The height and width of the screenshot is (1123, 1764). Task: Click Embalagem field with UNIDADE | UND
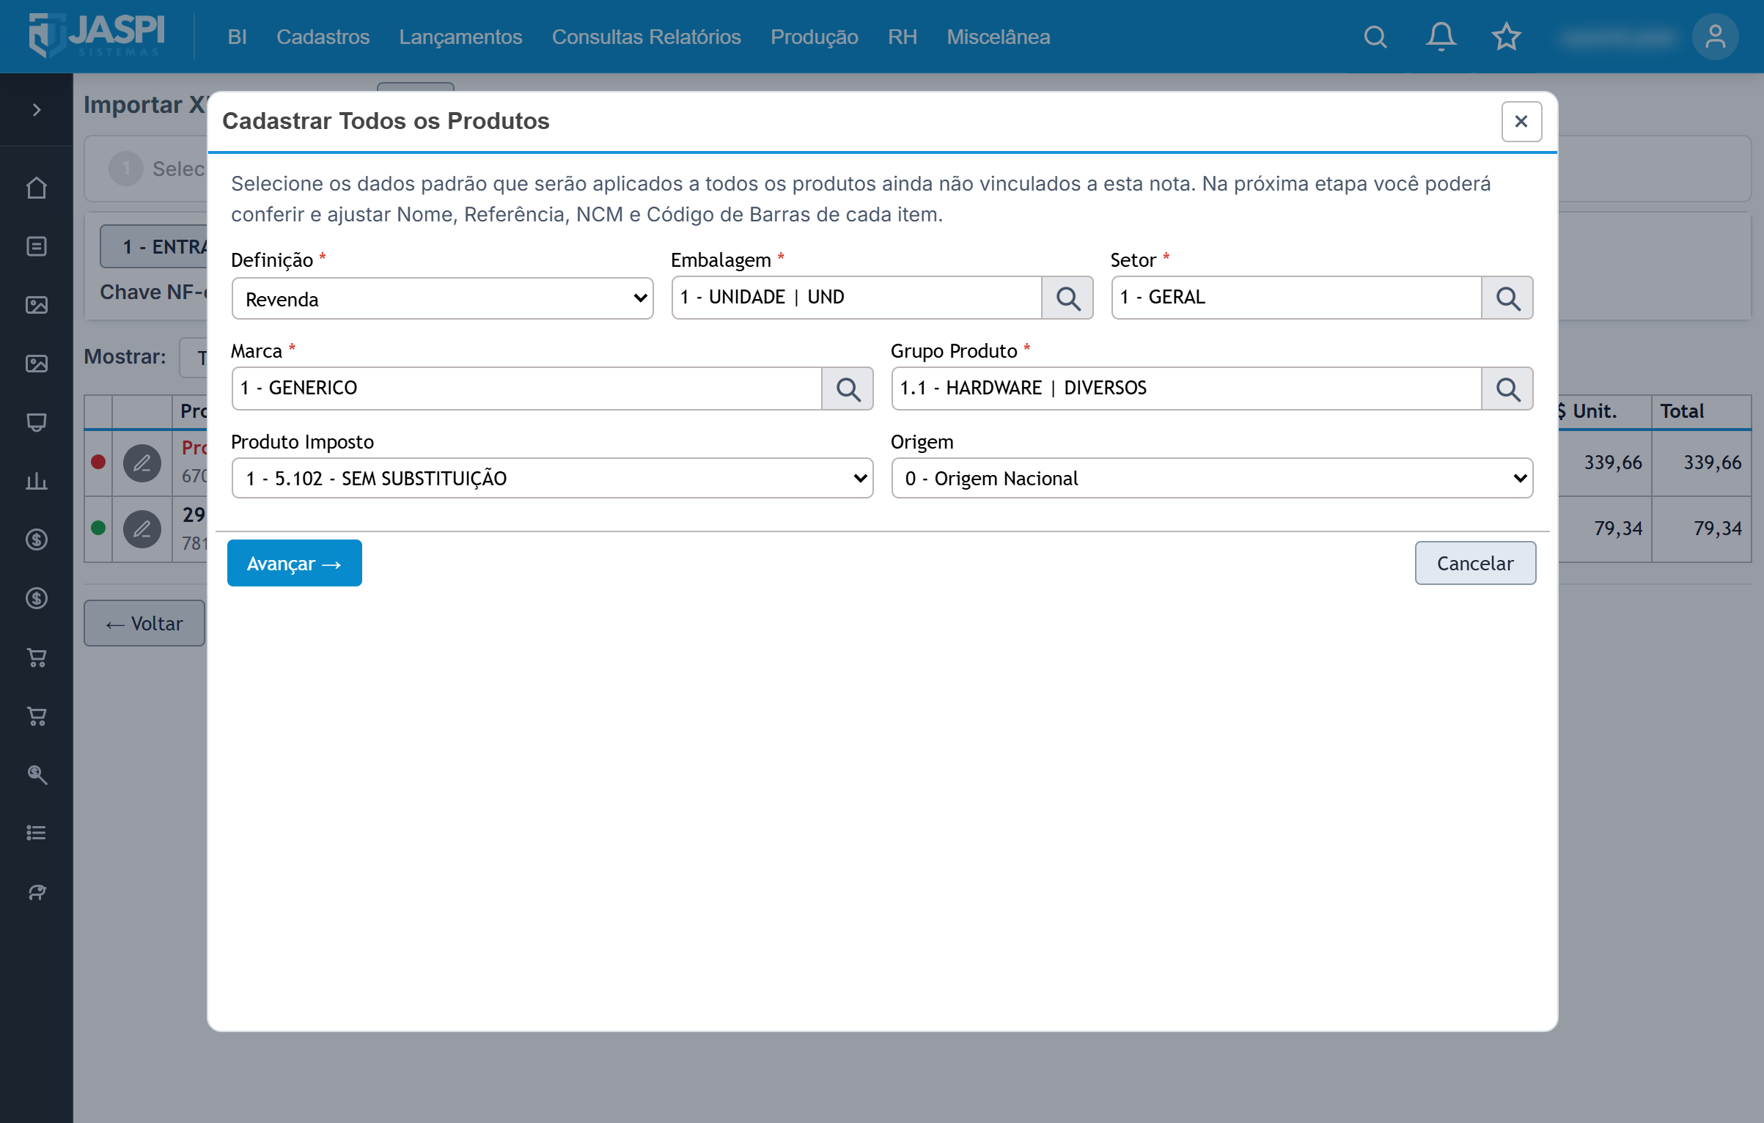pos(856,298)
